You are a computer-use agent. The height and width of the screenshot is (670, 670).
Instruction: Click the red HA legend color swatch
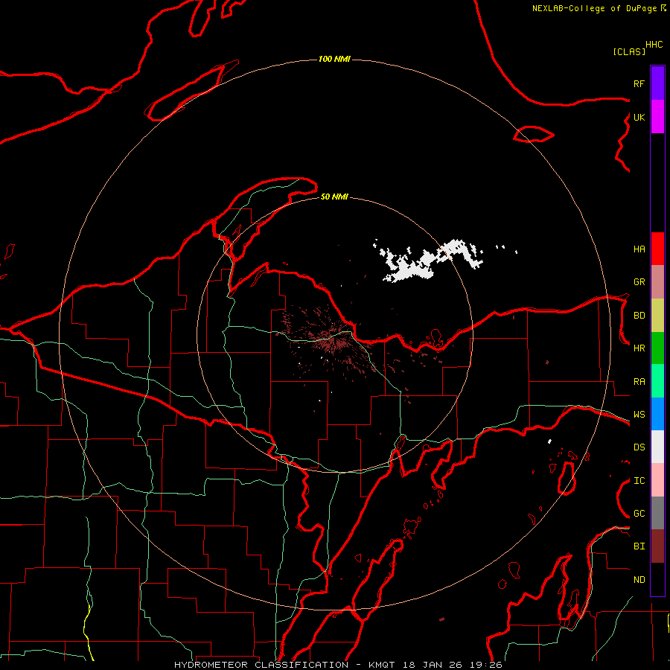657,249
